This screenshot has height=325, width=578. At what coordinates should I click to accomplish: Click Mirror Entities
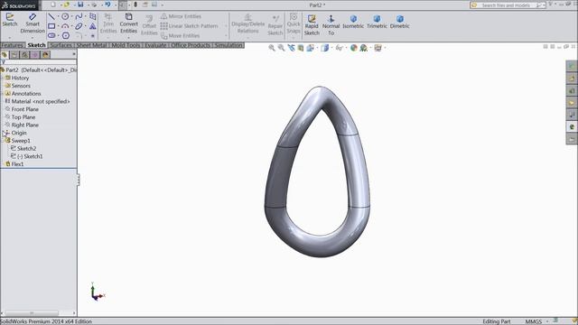pyautogui.click(x=181, y=16)
